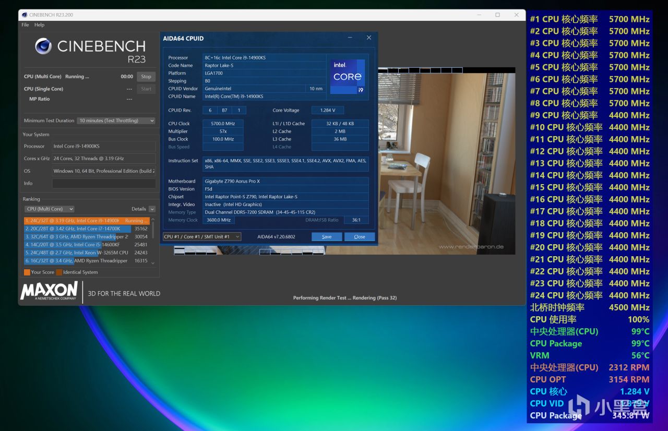Click the Single Core Start button
Screen dimensions: 668x431
tap(146, 89)
